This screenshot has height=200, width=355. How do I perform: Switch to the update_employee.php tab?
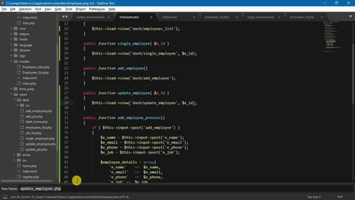click(x=90, y=17)
